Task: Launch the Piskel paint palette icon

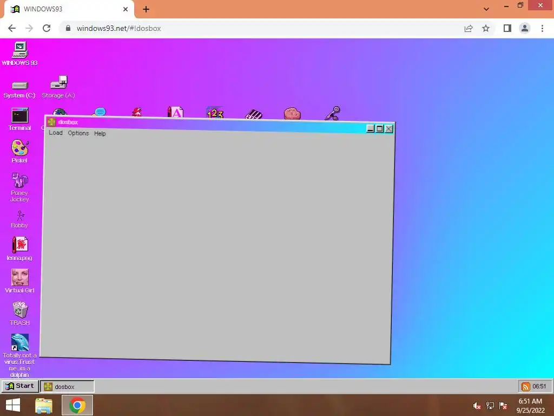Action: [x=20, y=152]
